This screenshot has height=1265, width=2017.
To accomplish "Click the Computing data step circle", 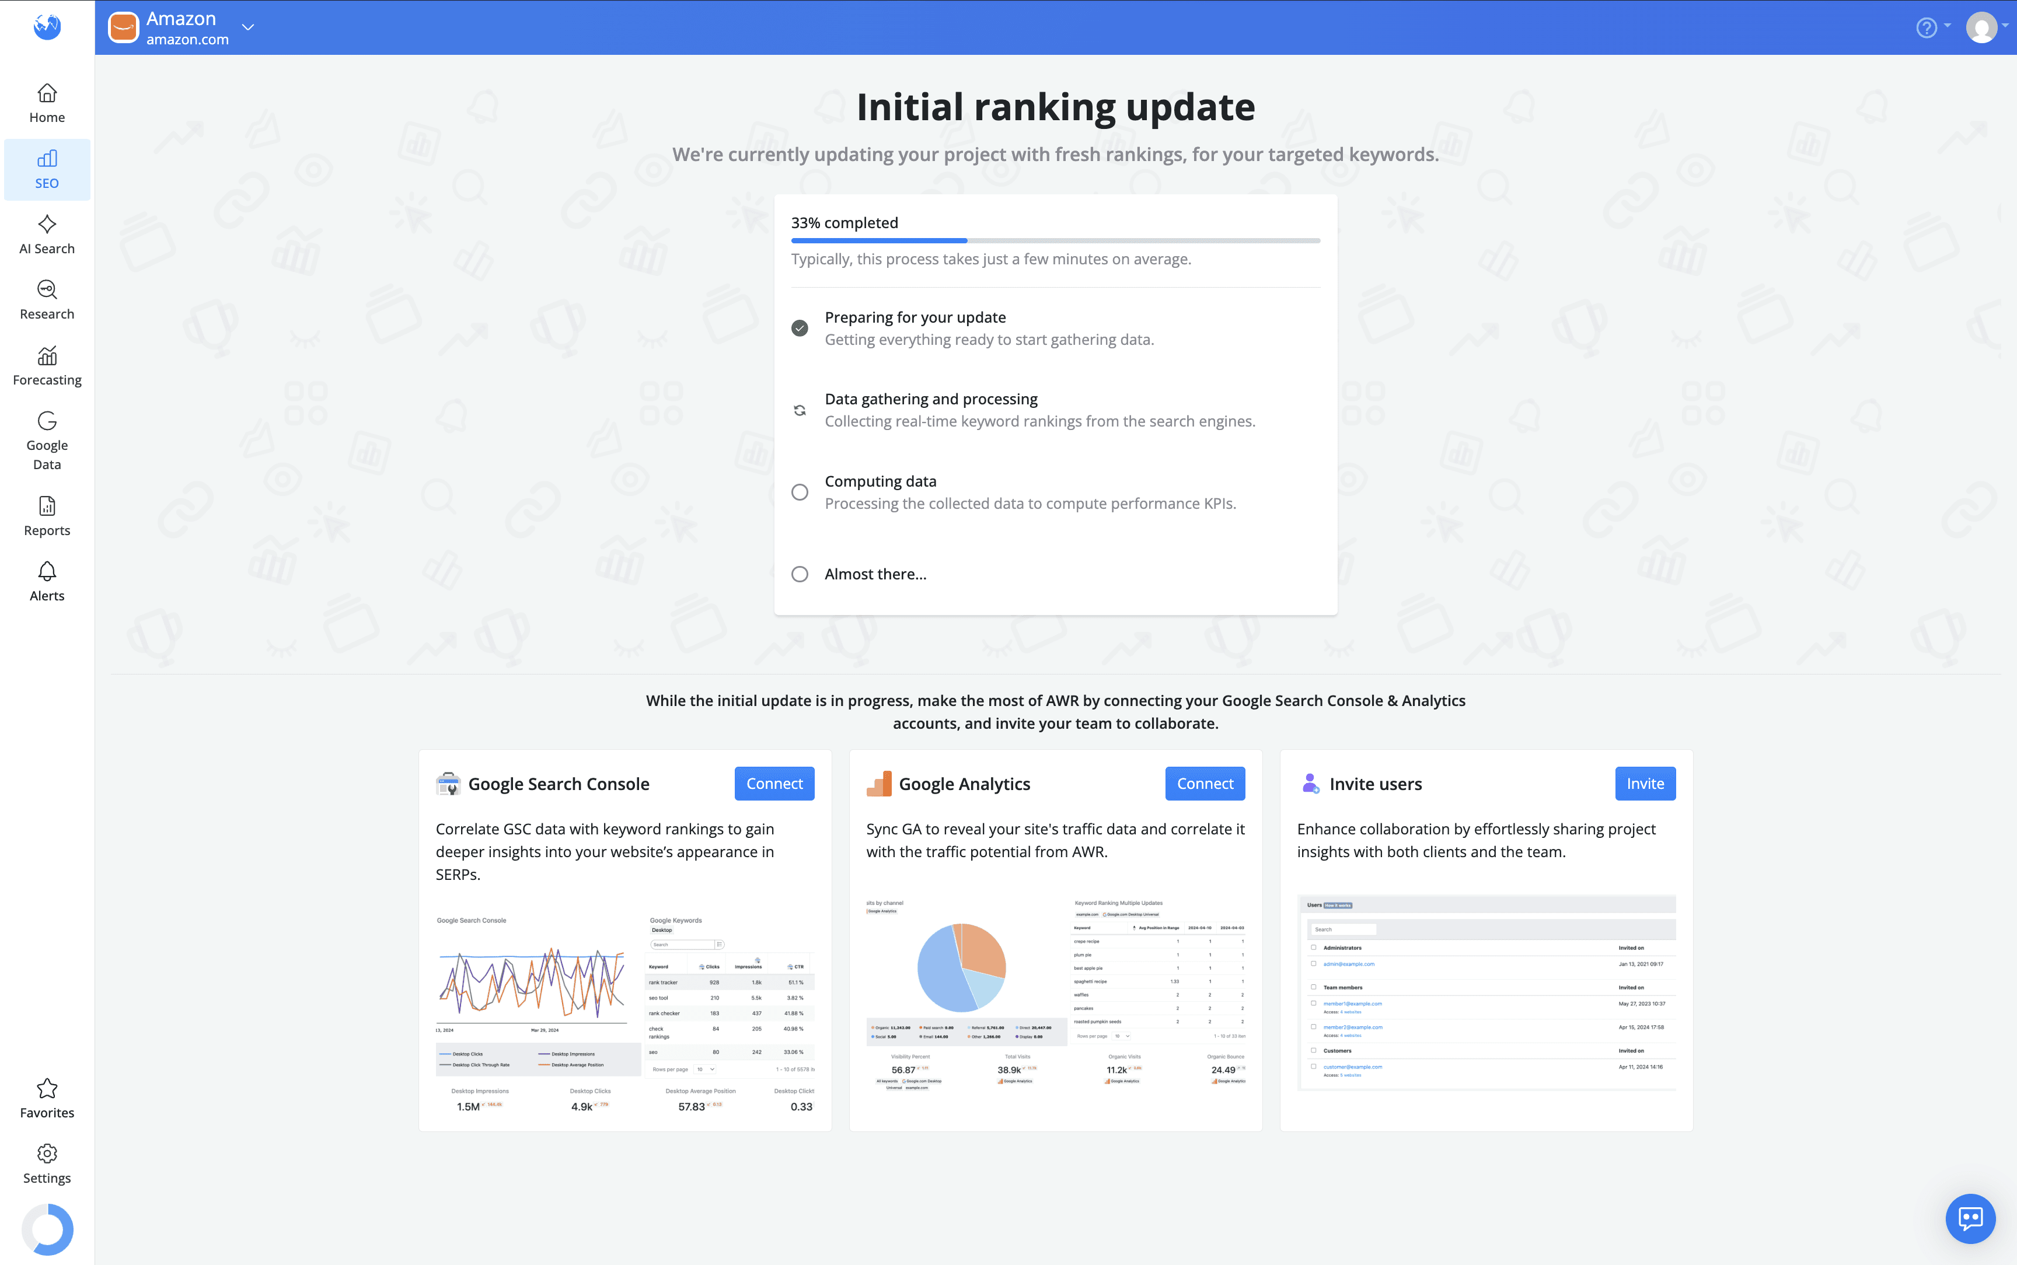I will (800, 492).
